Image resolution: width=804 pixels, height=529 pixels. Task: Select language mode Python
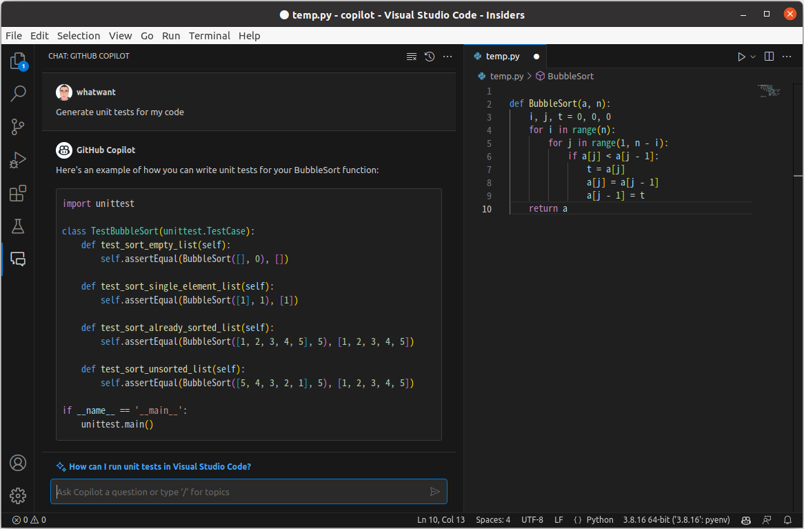coord(599,520)
